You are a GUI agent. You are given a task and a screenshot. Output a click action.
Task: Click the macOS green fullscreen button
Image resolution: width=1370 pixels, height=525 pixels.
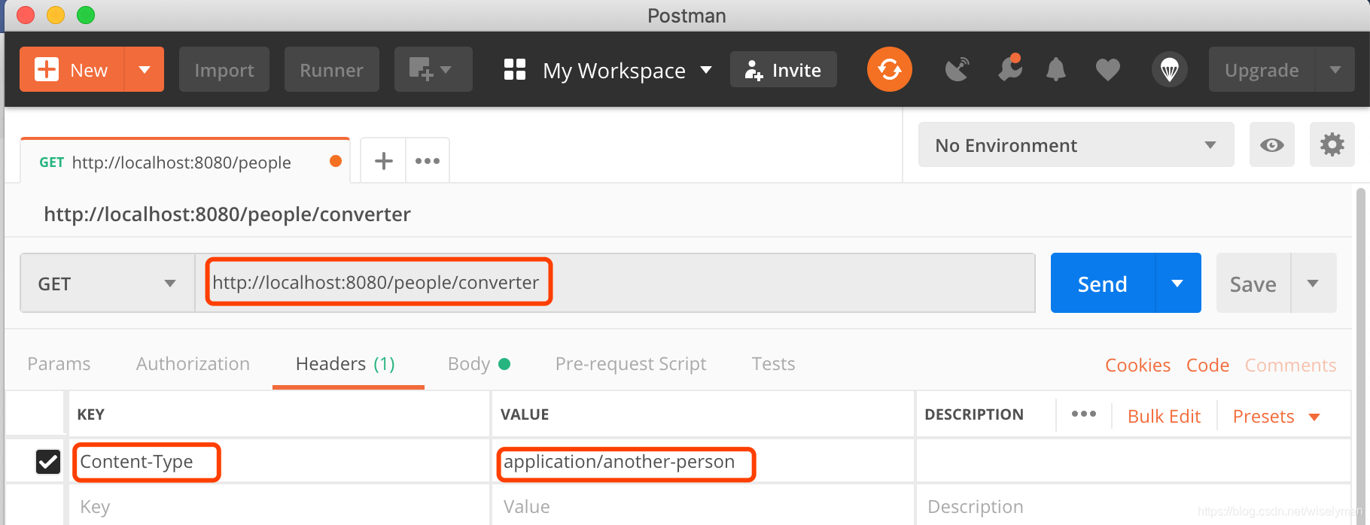click(86, 15)
